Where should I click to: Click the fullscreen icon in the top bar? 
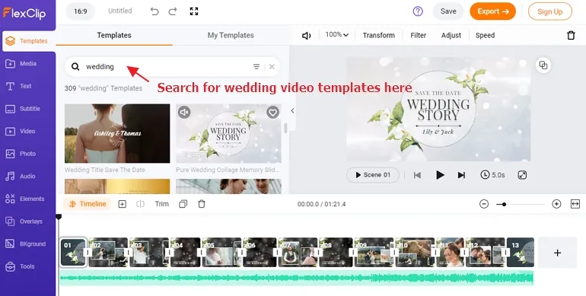pyautogui.click(x=194, y=11)
